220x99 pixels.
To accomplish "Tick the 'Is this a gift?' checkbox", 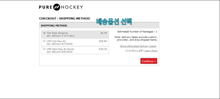I will 126,51.
